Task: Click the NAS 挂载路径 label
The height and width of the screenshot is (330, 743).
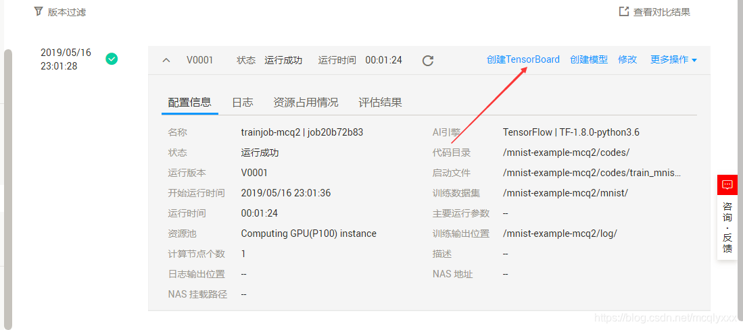Action: pos(197,294)
